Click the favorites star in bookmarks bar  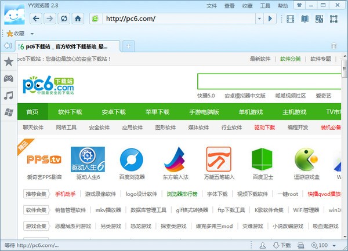[9, 34]
